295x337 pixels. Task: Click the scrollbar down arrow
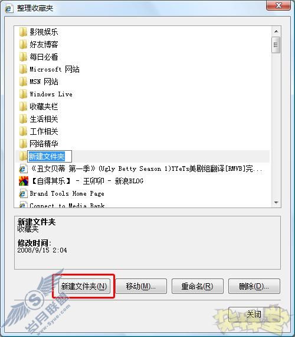(x=276, y=202)
